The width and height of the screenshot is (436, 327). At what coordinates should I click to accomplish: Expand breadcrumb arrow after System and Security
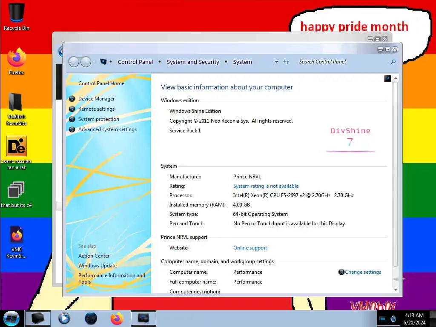pyautogui.click(x=226, y=62)
